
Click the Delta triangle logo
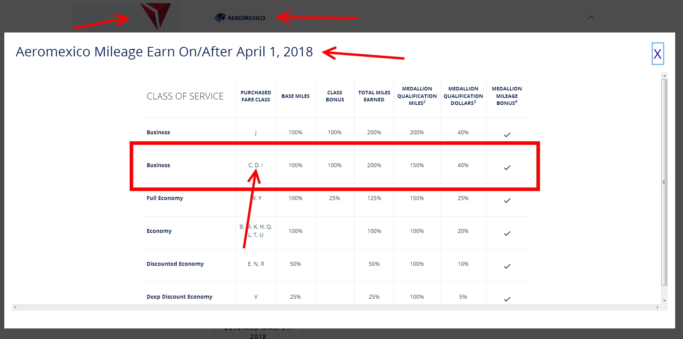pos(156,16)
